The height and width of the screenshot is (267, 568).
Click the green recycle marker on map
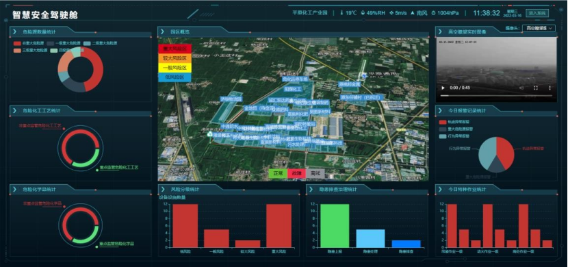(209, 134)
